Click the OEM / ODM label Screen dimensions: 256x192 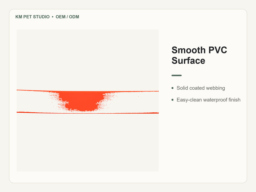coord(67,17)
